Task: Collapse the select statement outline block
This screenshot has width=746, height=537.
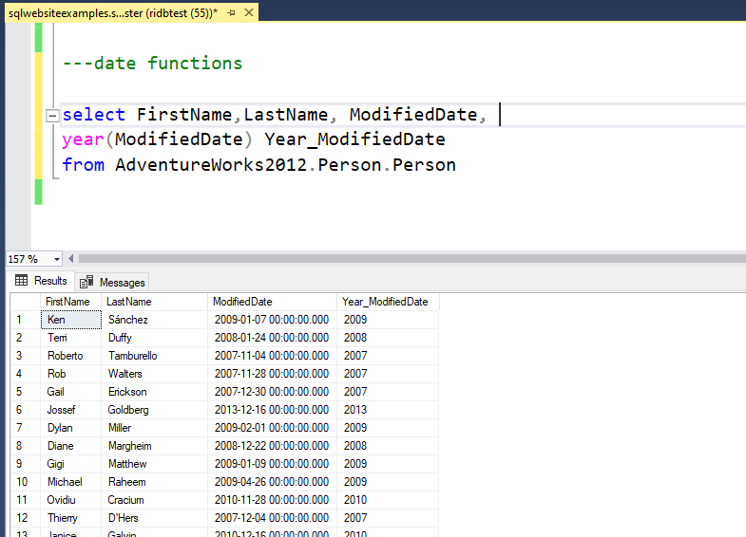Action: coord(52,116)
